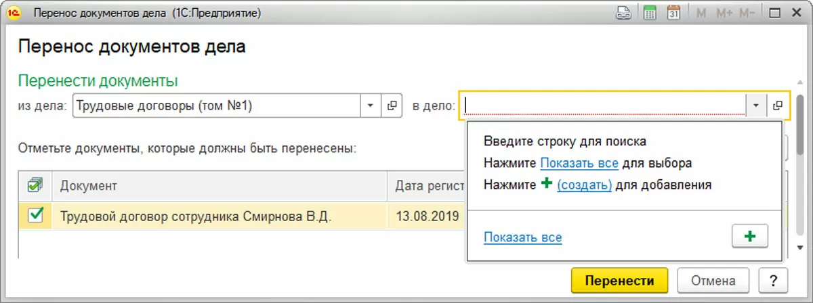This screenshot has width=813, height=303.
Task: Click the M+ memory add button
Action: (x=726, y=12)
